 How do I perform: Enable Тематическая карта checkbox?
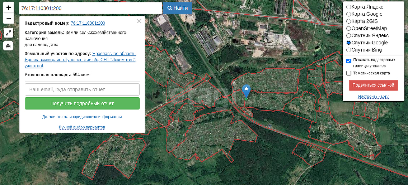coord(348,73)
